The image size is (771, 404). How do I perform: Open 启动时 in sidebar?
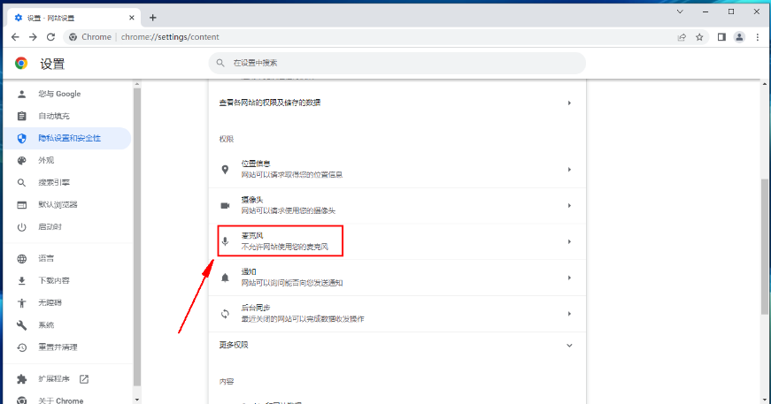pos(67,227)
